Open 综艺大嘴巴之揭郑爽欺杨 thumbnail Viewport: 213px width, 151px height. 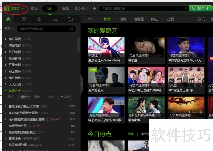coord(146,77)
